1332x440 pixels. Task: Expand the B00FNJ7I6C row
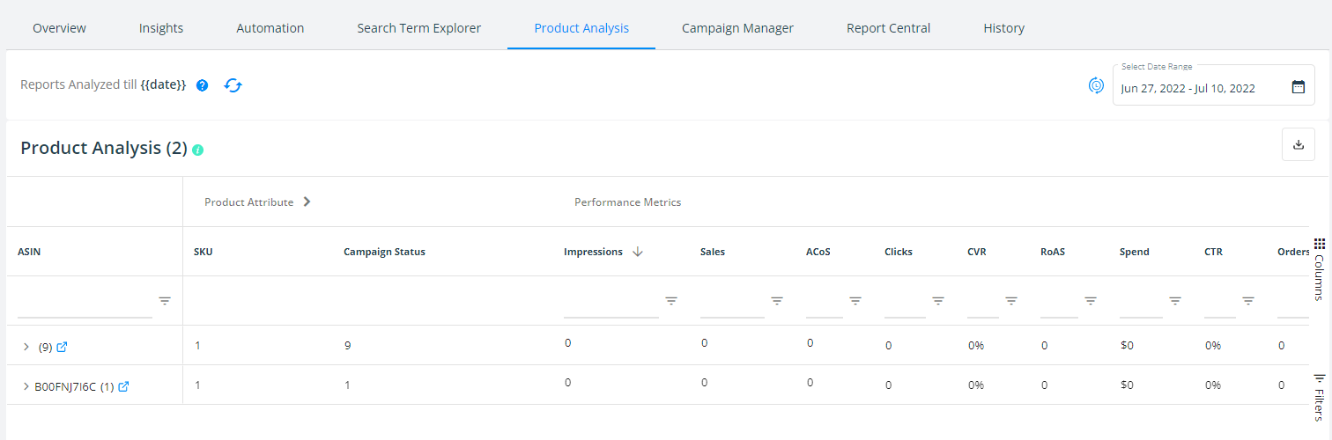click(26, 386)
